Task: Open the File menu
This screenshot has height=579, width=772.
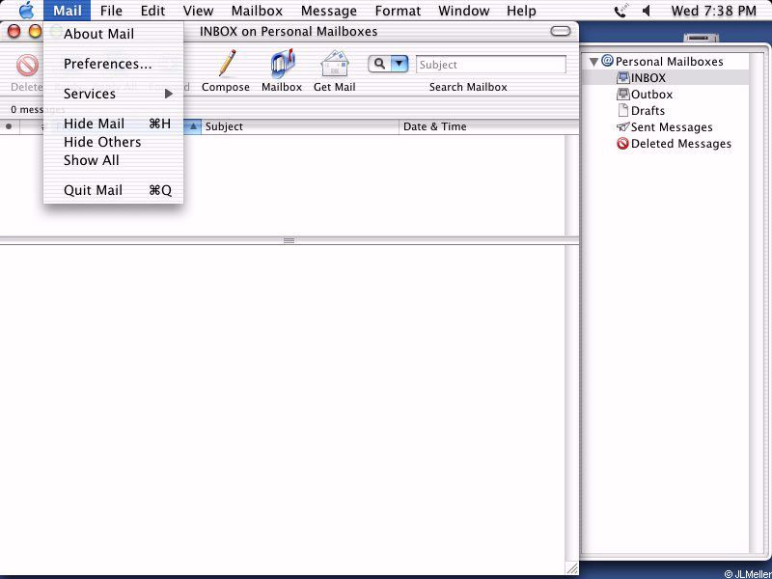Action: (111, 11)
